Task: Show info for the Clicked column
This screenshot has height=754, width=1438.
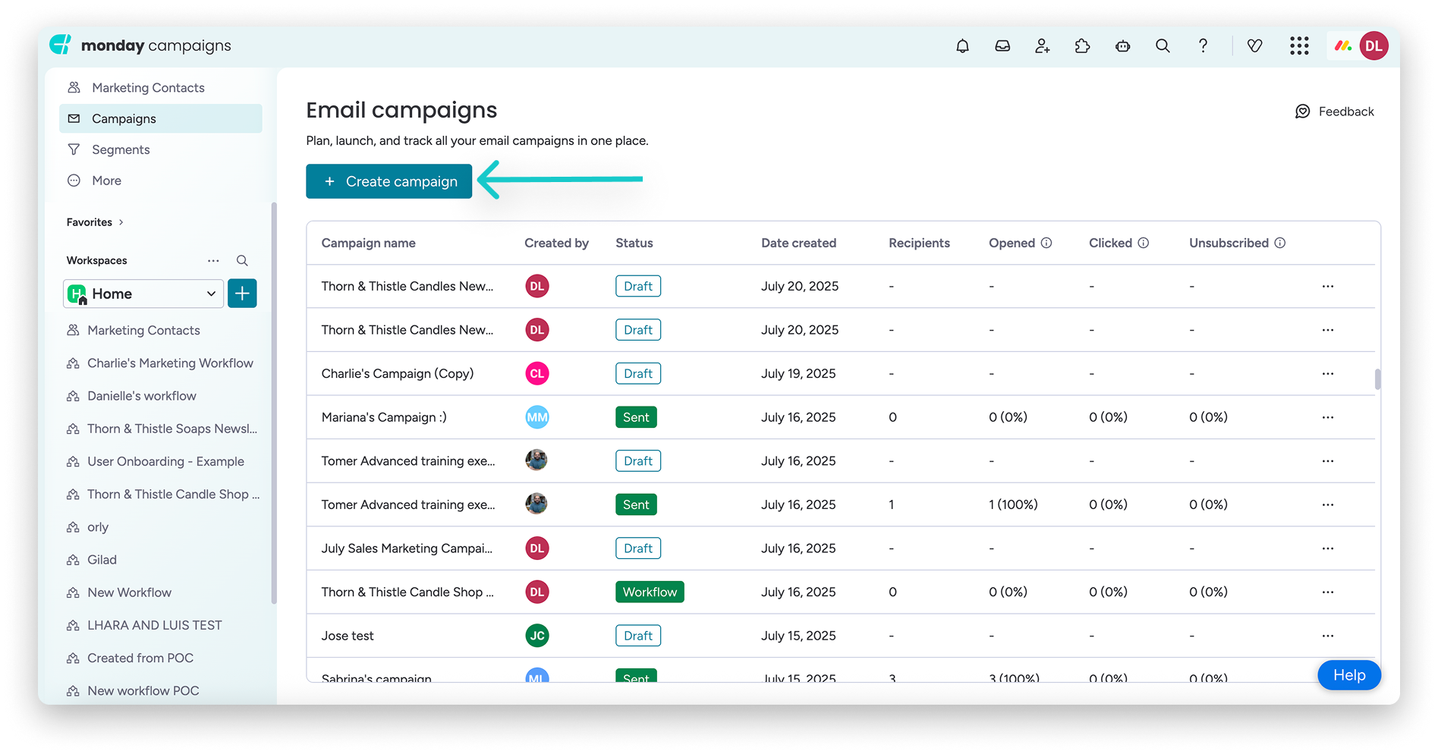Action: tap(1144, 243)
